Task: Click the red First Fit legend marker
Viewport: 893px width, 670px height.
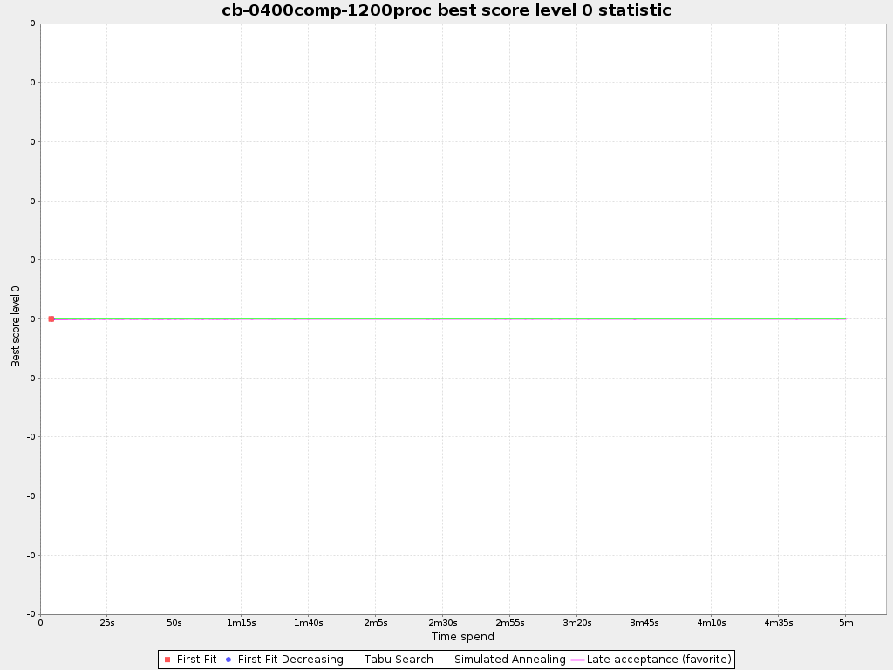Action: pyautogui.click(x=167, y=660)
